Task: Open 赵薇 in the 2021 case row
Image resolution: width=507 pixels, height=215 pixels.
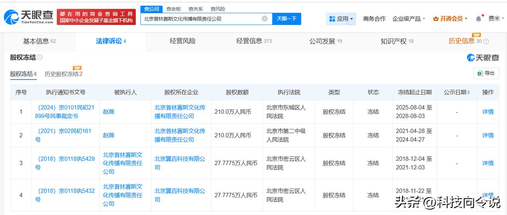Action: click(109, 135)
